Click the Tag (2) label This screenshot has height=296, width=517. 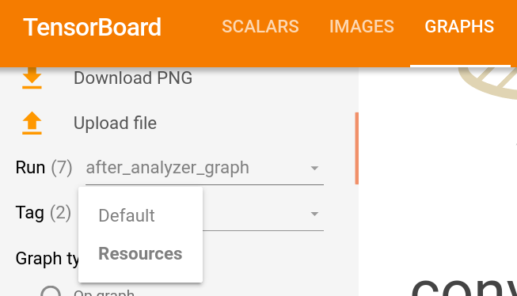(x=44, y=213)
